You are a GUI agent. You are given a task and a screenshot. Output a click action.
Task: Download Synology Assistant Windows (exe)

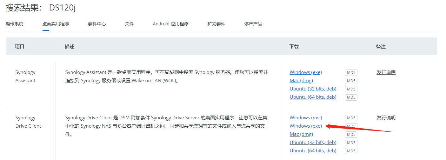tap(306, 72)
